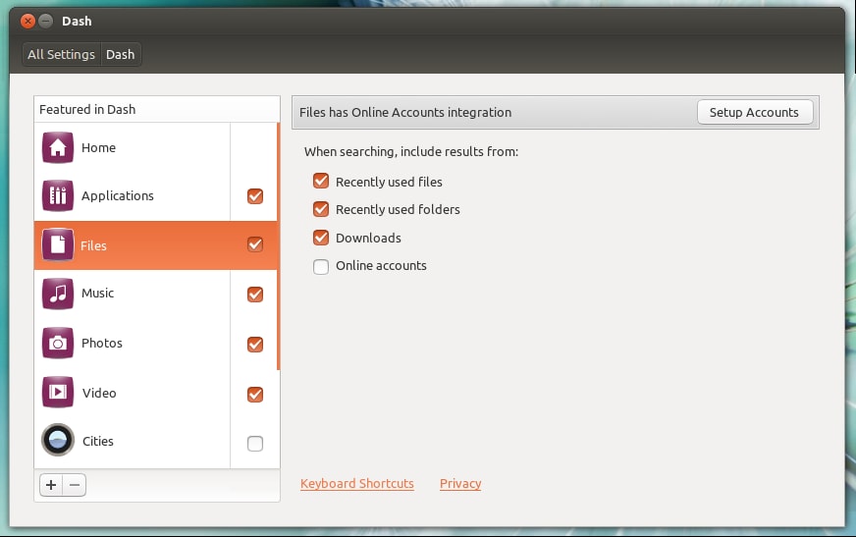
Task: Toggle the Downloads checkbox
Action: (x=321, y=238)
